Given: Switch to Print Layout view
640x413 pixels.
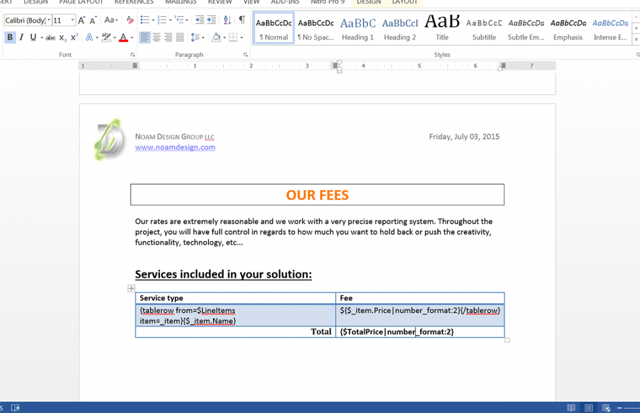Looking at the screenshot, I should pos(588,408).
